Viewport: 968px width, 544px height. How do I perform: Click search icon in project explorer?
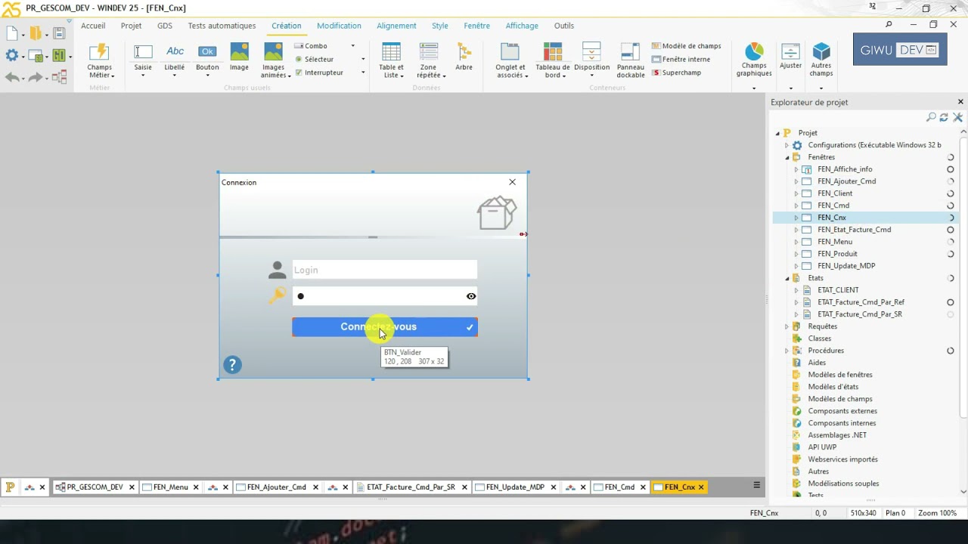(932, 117)
